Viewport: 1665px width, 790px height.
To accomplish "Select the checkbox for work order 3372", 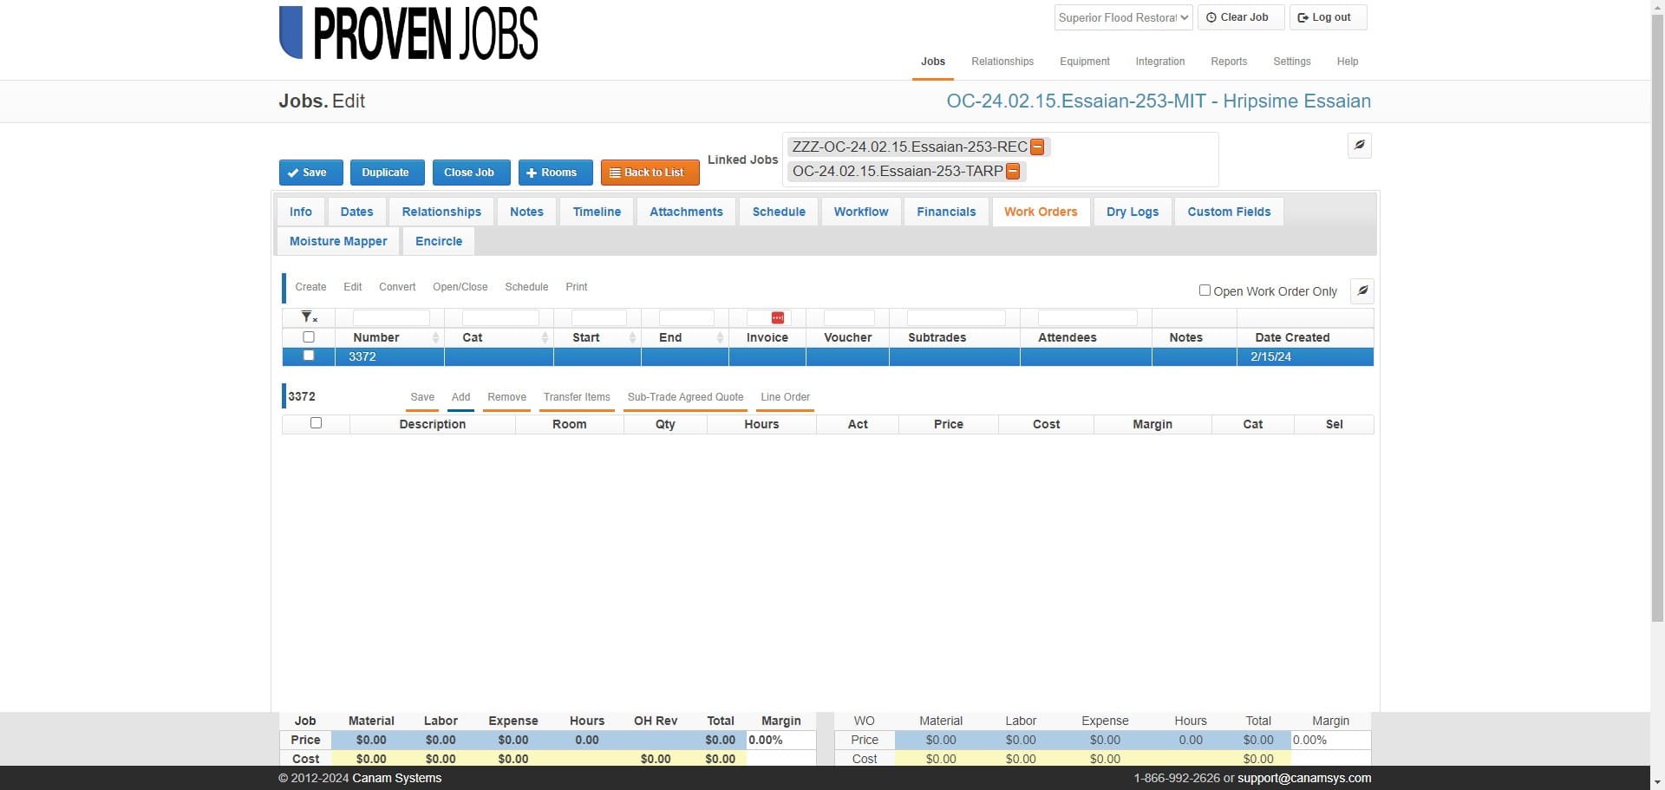I will pyautogui.click(x=309, y=356).
